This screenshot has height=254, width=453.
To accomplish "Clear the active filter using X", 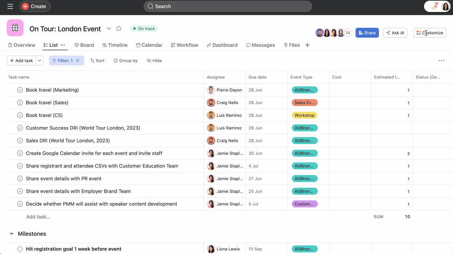I will 78,61.
